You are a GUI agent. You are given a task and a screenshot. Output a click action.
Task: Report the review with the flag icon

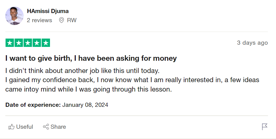265,127
